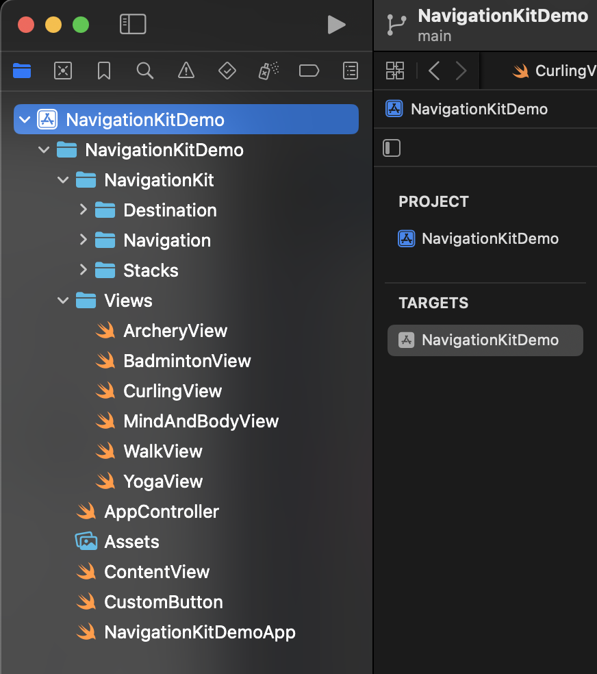Open the source control navigator

point(63,71)
